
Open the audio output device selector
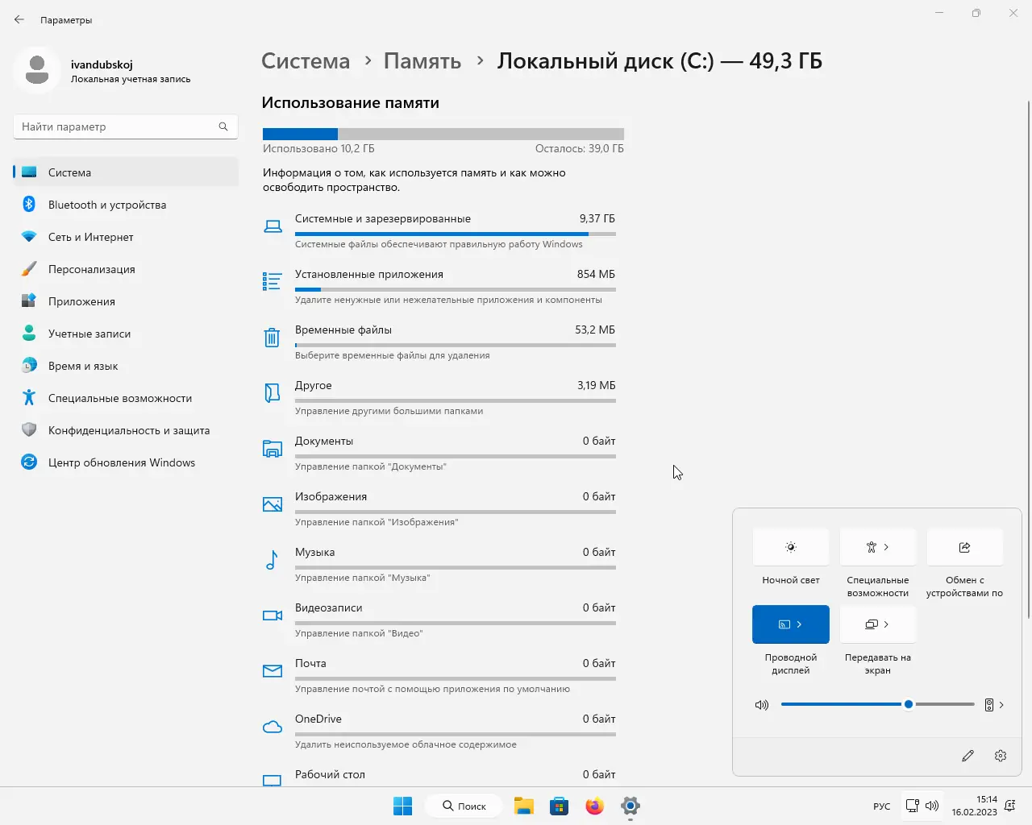[994, 705]
